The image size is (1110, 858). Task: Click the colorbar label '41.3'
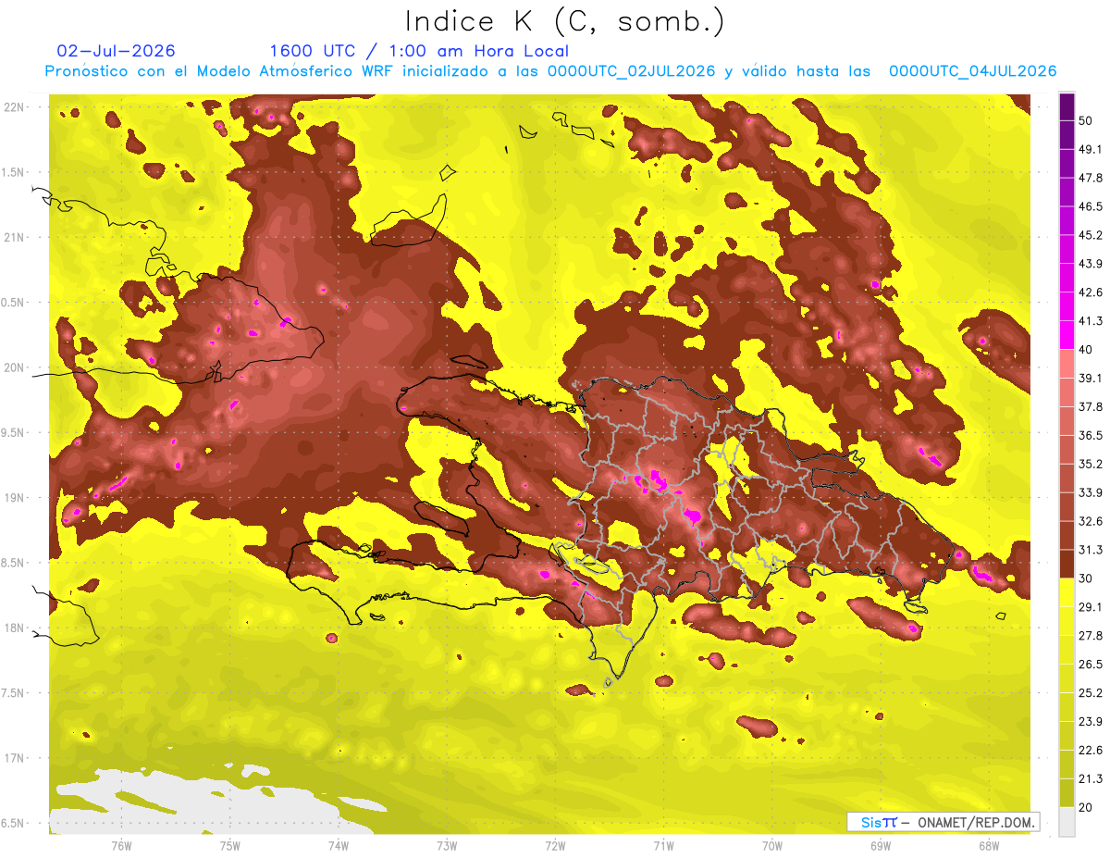pyautogui.click(x=1091, y=321)
